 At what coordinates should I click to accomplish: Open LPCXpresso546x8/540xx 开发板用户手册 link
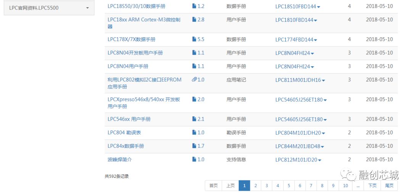coord(144,103)
